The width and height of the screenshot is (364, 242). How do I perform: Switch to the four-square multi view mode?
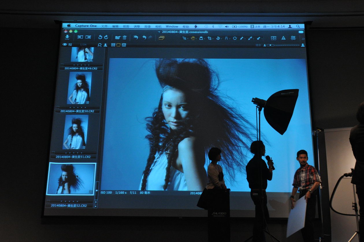click(113, 45)
